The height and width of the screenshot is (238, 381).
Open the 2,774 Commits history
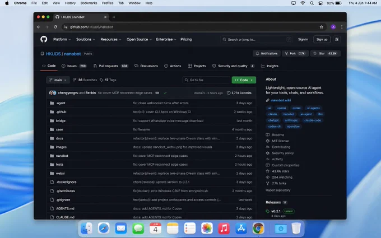pyautogui.click(x=239, y=93)
